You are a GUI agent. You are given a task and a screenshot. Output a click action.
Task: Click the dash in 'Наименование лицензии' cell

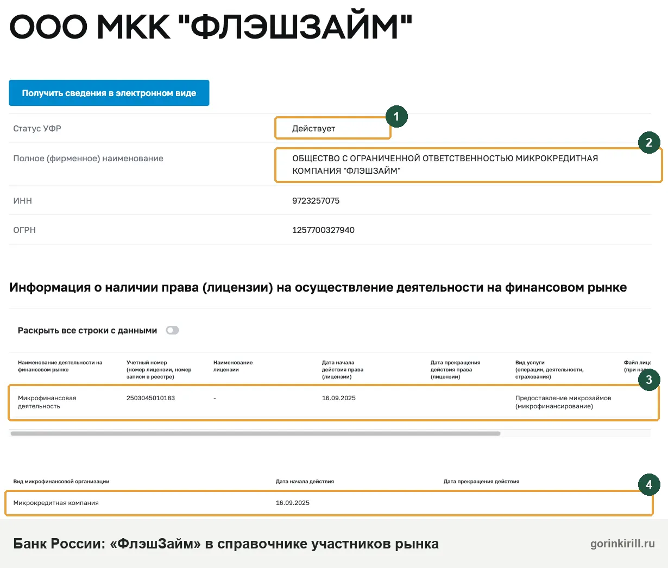[x=215, y=398]
